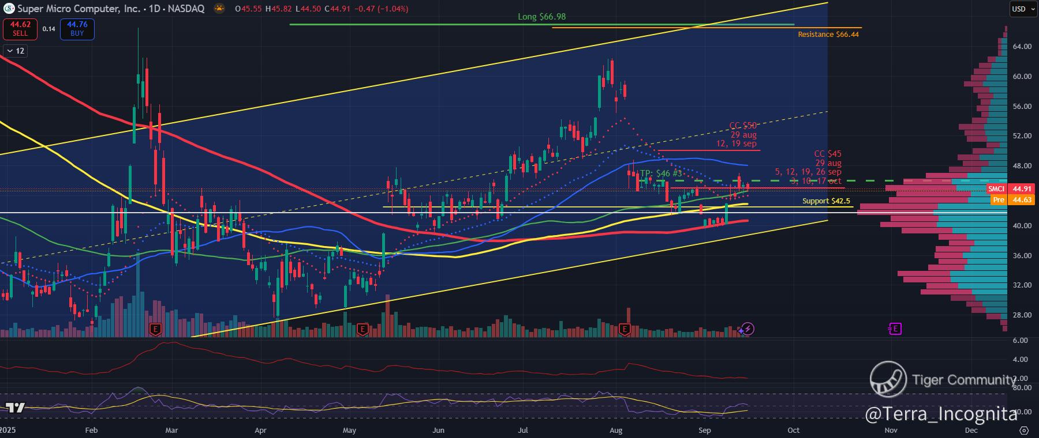Select the 'Long $66.98' annotation text
The width and height of the screenshot is (1039, 438).
[x=541, y=17]
